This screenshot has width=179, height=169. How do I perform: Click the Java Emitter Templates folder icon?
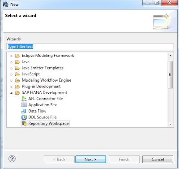click(x=17, y=68)
